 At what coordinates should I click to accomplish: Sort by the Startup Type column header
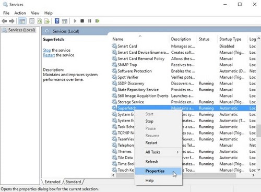click(x=232, y=39)
